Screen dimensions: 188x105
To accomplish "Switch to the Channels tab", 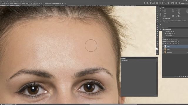I will pyautogui.click(x=168, y=38).
